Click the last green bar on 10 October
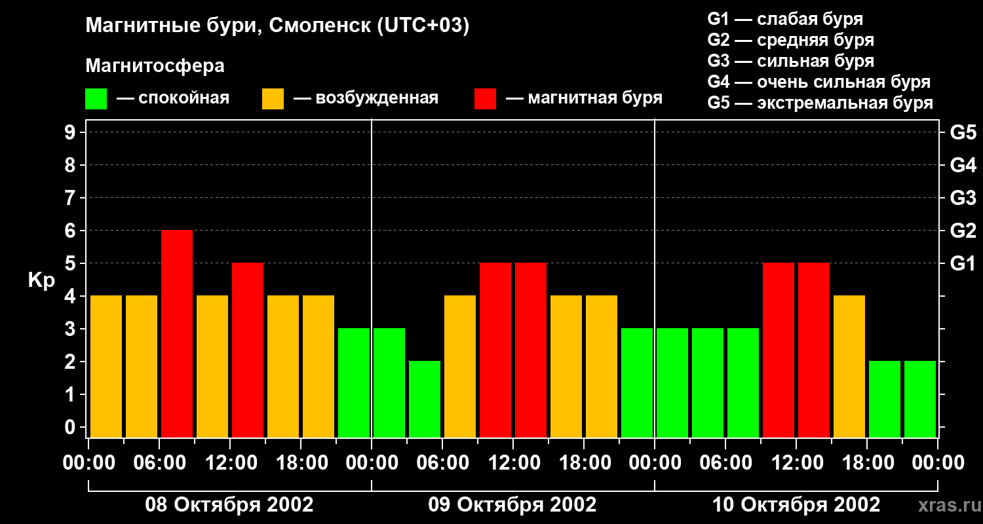This screenshot has width=983, height=524. tap(920, 400)
